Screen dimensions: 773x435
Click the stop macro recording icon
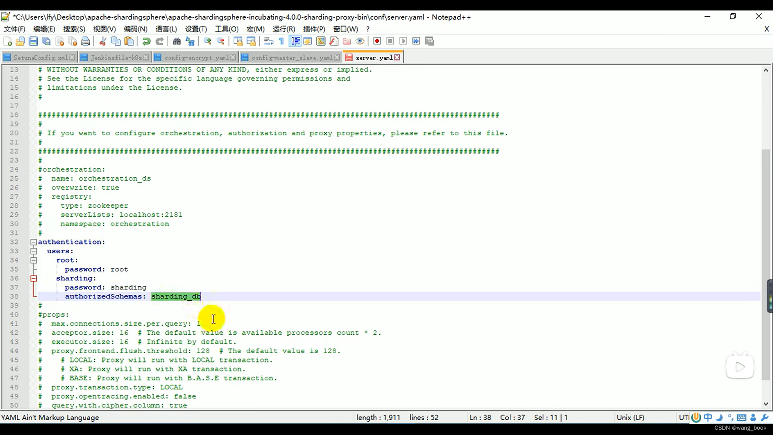[390, 41]
